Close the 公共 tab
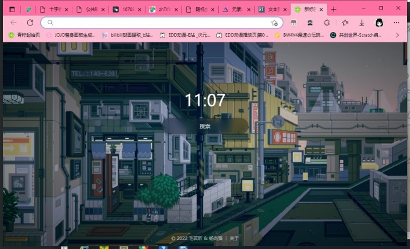This screenshot has width=410, height=249. (103, 10)
